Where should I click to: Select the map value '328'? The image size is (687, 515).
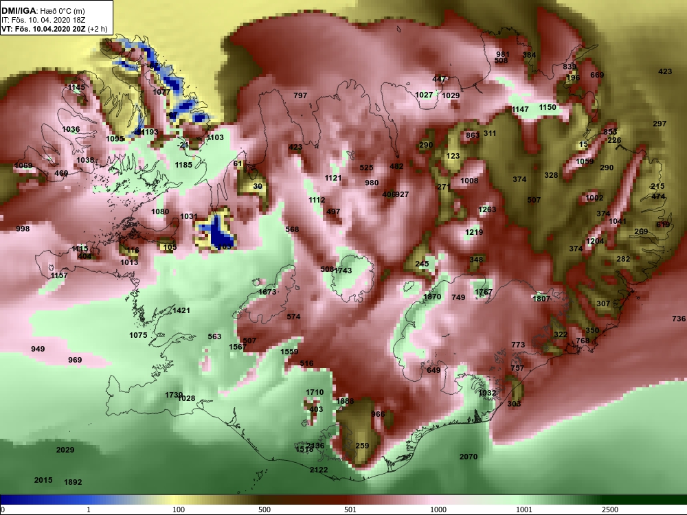(551, 175)
